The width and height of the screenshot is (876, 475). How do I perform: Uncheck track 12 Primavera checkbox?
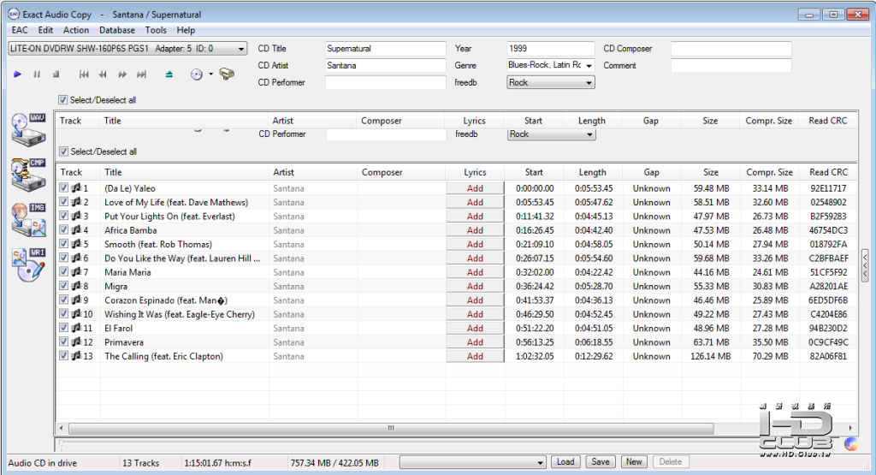(x=63, y=341)
